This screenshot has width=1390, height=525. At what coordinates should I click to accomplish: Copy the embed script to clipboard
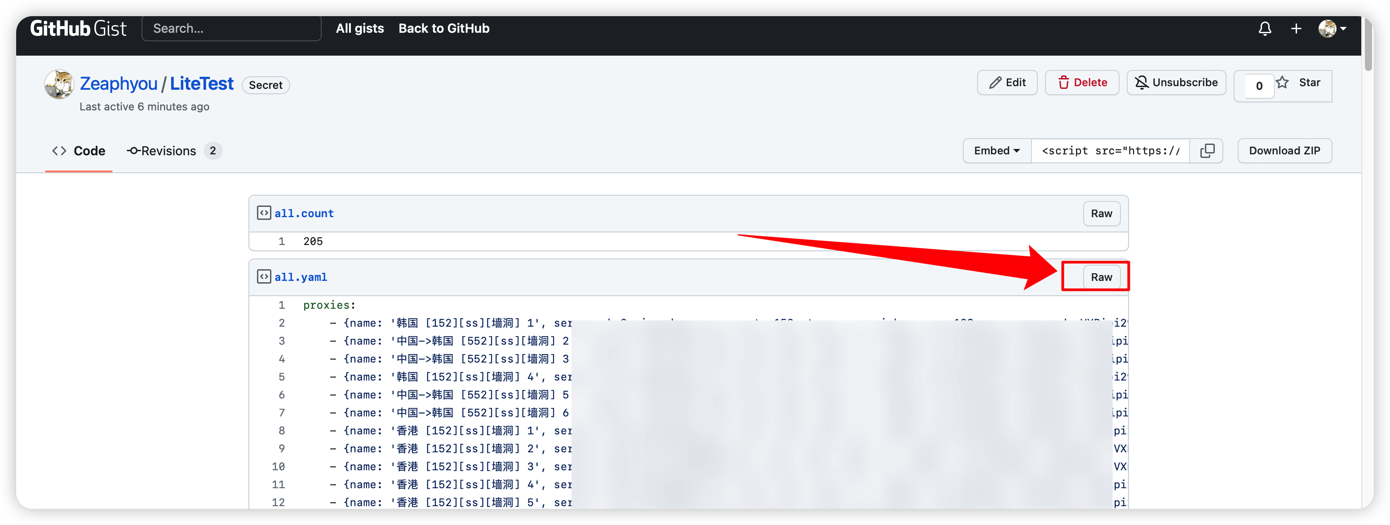tap(1207, 151)
